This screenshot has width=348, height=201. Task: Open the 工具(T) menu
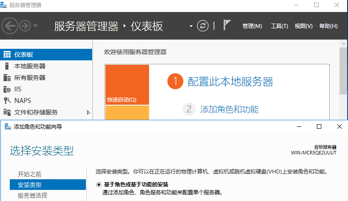click(279, 26)
